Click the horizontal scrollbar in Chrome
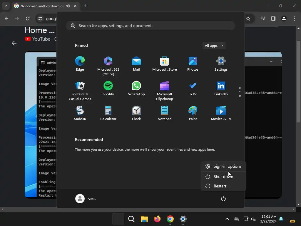This screenshot has height=226, width=301. click(148, 209)
